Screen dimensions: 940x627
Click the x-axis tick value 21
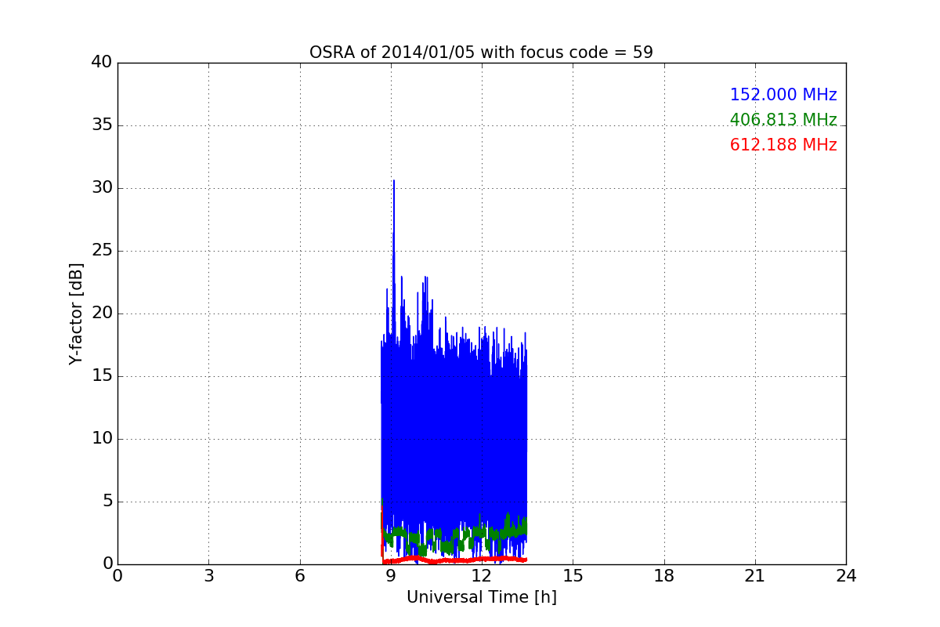click(x=754, y=576)
